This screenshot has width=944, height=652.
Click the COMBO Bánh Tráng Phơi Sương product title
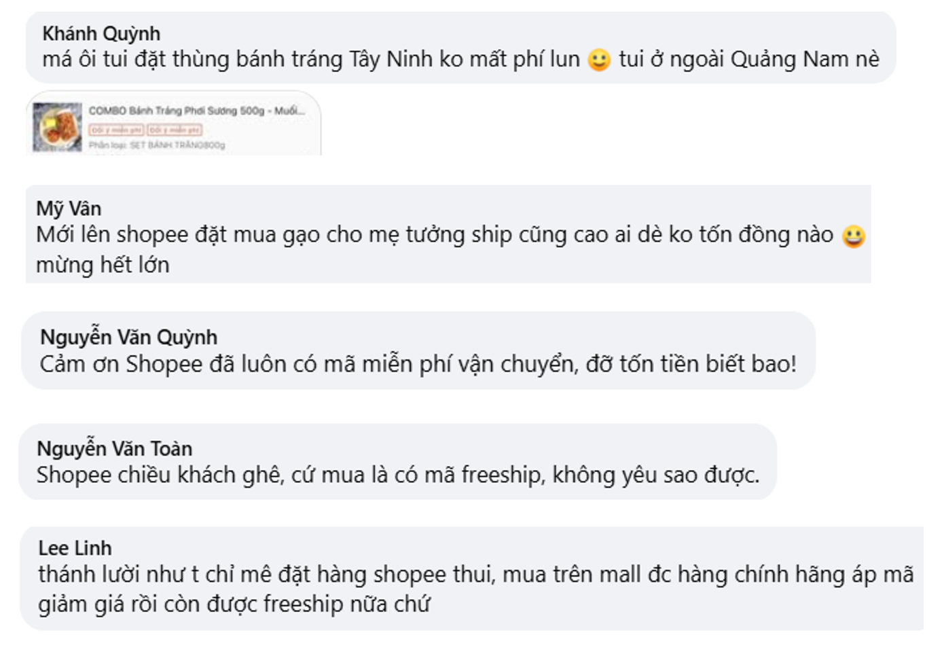click(x=196, y=111)
